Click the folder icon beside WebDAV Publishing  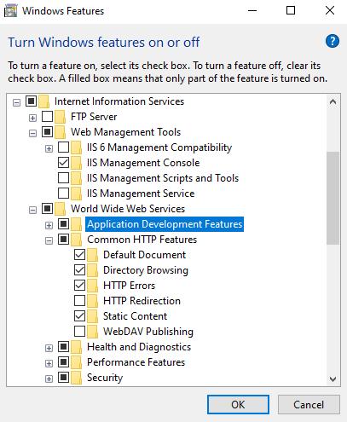click(x=92, y=332)
